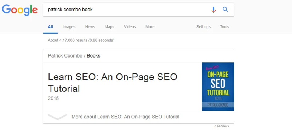Click 'More about Learn SEO: An On-Page SEO Tutorial'
The width and height of the screenshot is (292, 131).
[x=125, y=117]
